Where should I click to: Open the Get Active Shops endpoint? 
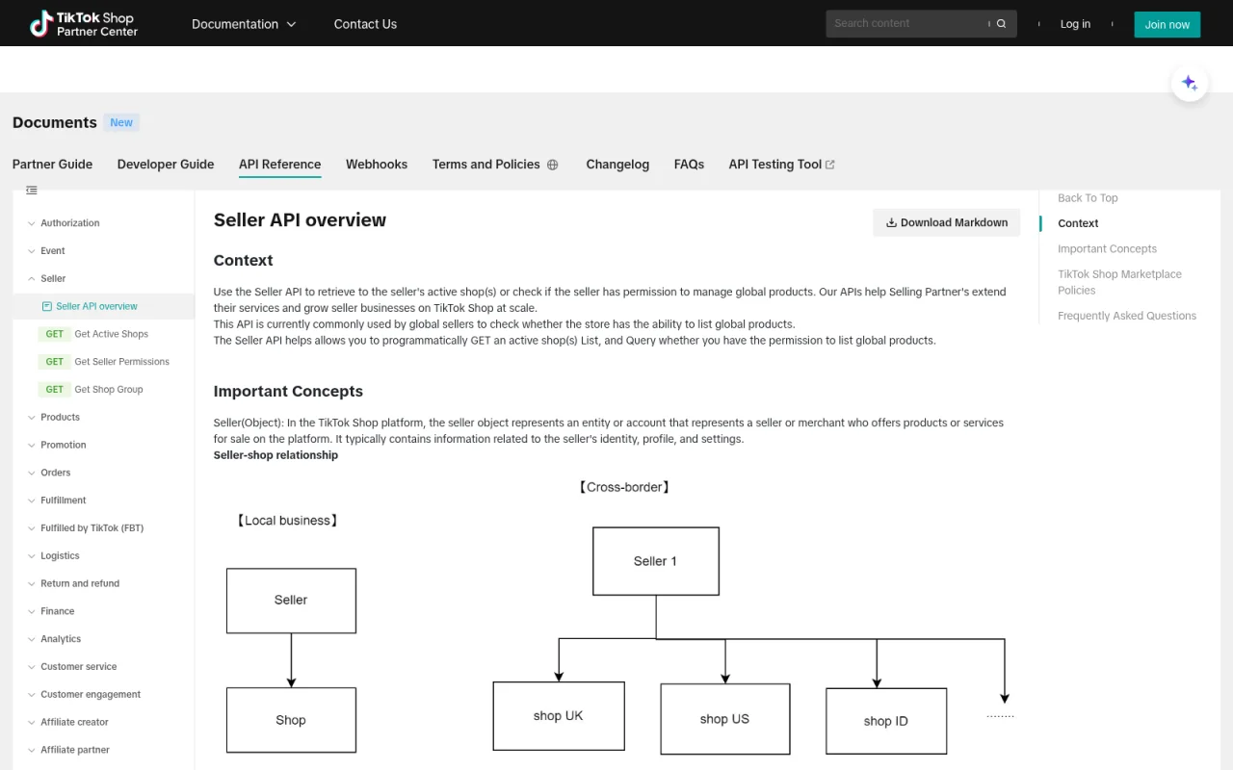112,334
